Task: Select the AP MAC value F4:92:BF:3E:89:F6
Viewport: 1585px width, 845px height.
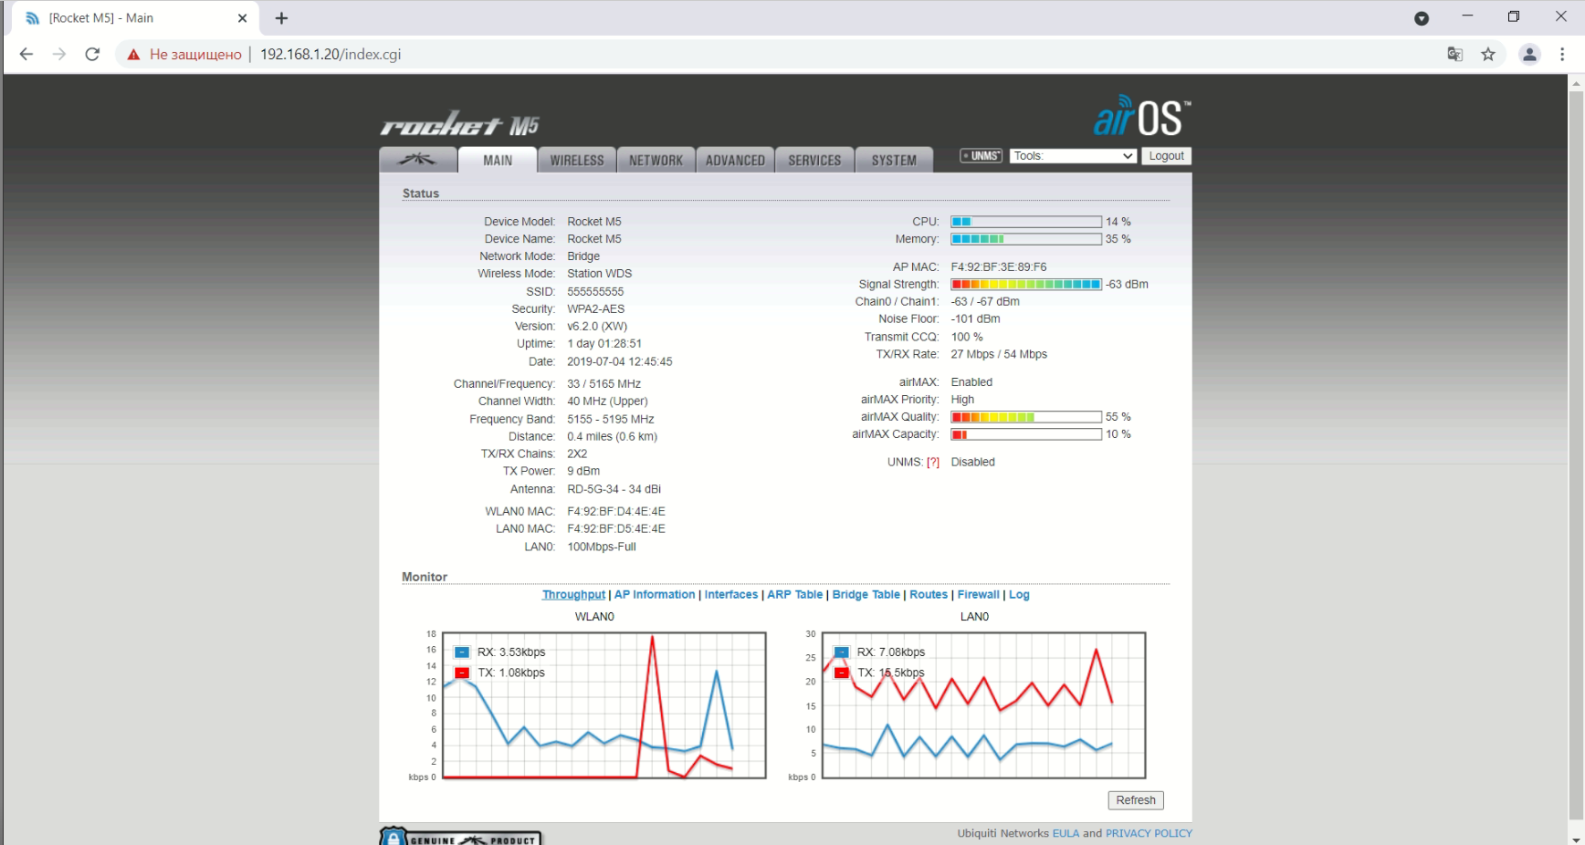Action: (x=999, y=267)
